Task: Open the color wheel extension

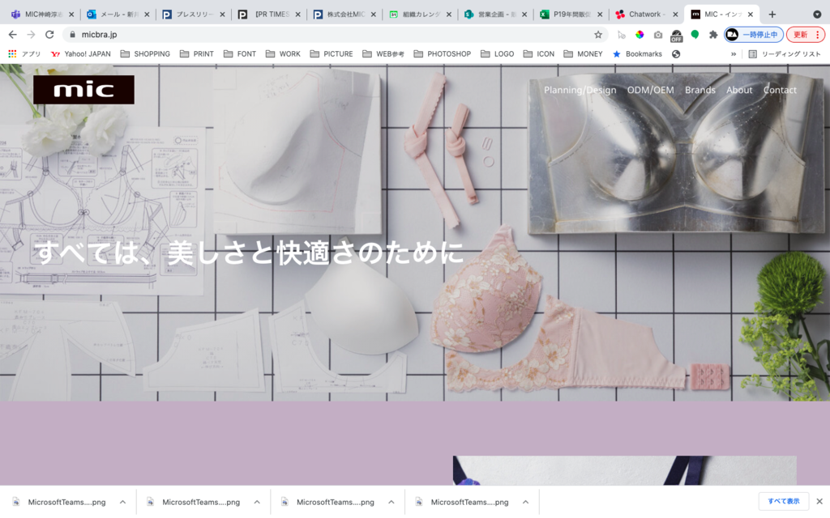Action: [x=640, y=34]
